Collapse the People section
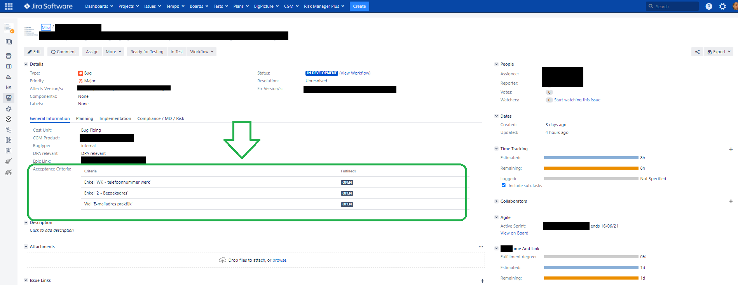 (496, 64)
